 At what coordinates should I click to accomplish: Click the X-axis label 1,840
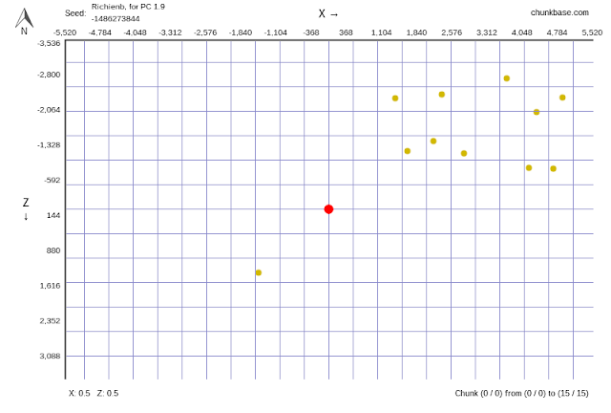coord(416,33)
